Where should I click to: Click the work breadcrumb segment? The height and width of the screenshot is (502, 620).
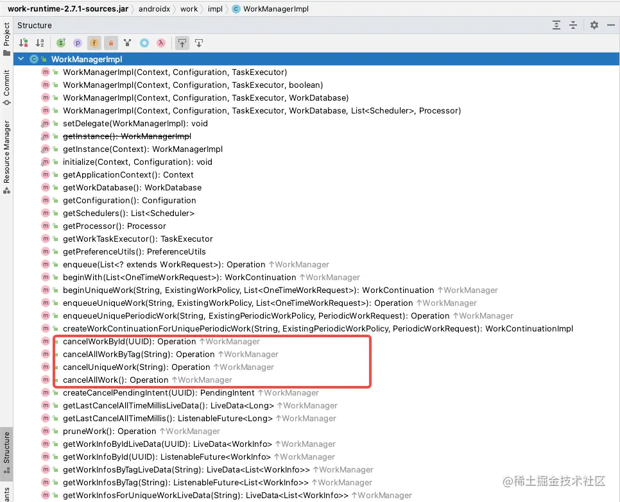coord(189,9)
